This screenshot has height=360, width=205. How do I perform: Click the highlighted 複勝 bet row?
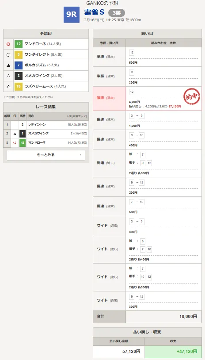pyautogui.click(x=147, y=98)
